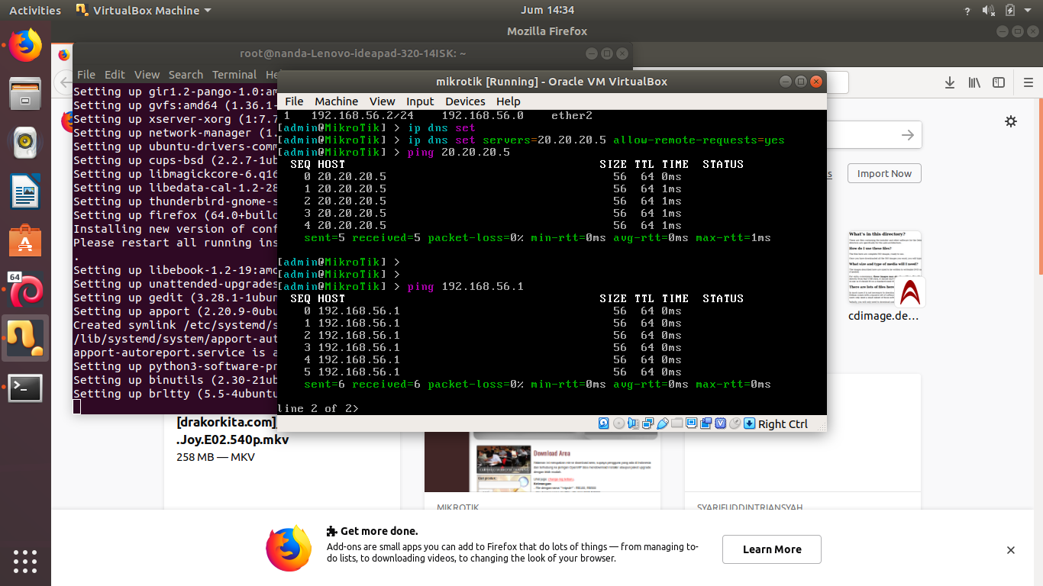
Task: Click the SYARIFUDDINTRIANSYAH highlight card label
Action: tap(750, 507)
